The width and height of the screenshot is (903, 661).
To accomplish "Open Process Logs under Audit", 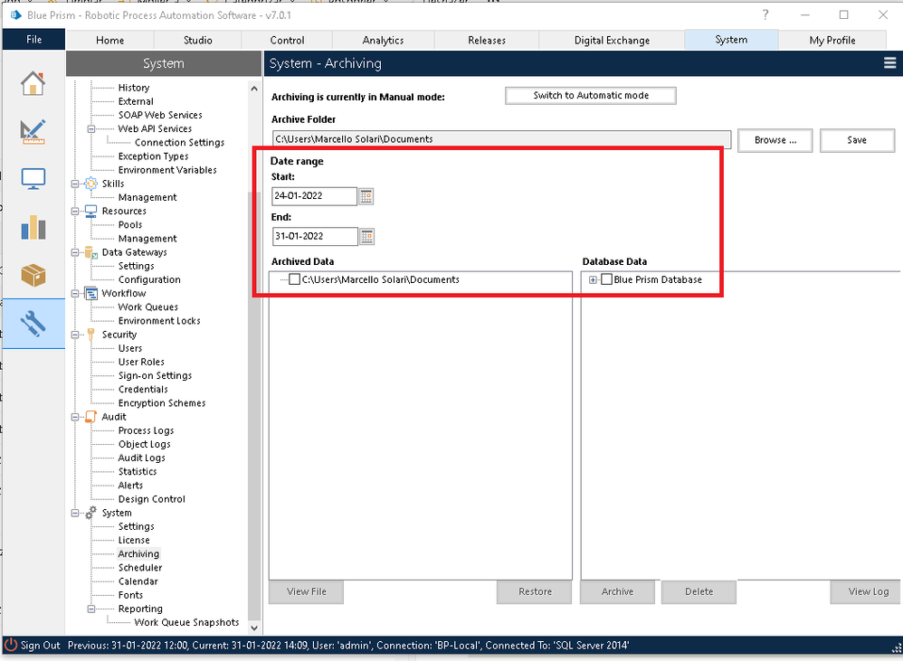I will (146, 431).
